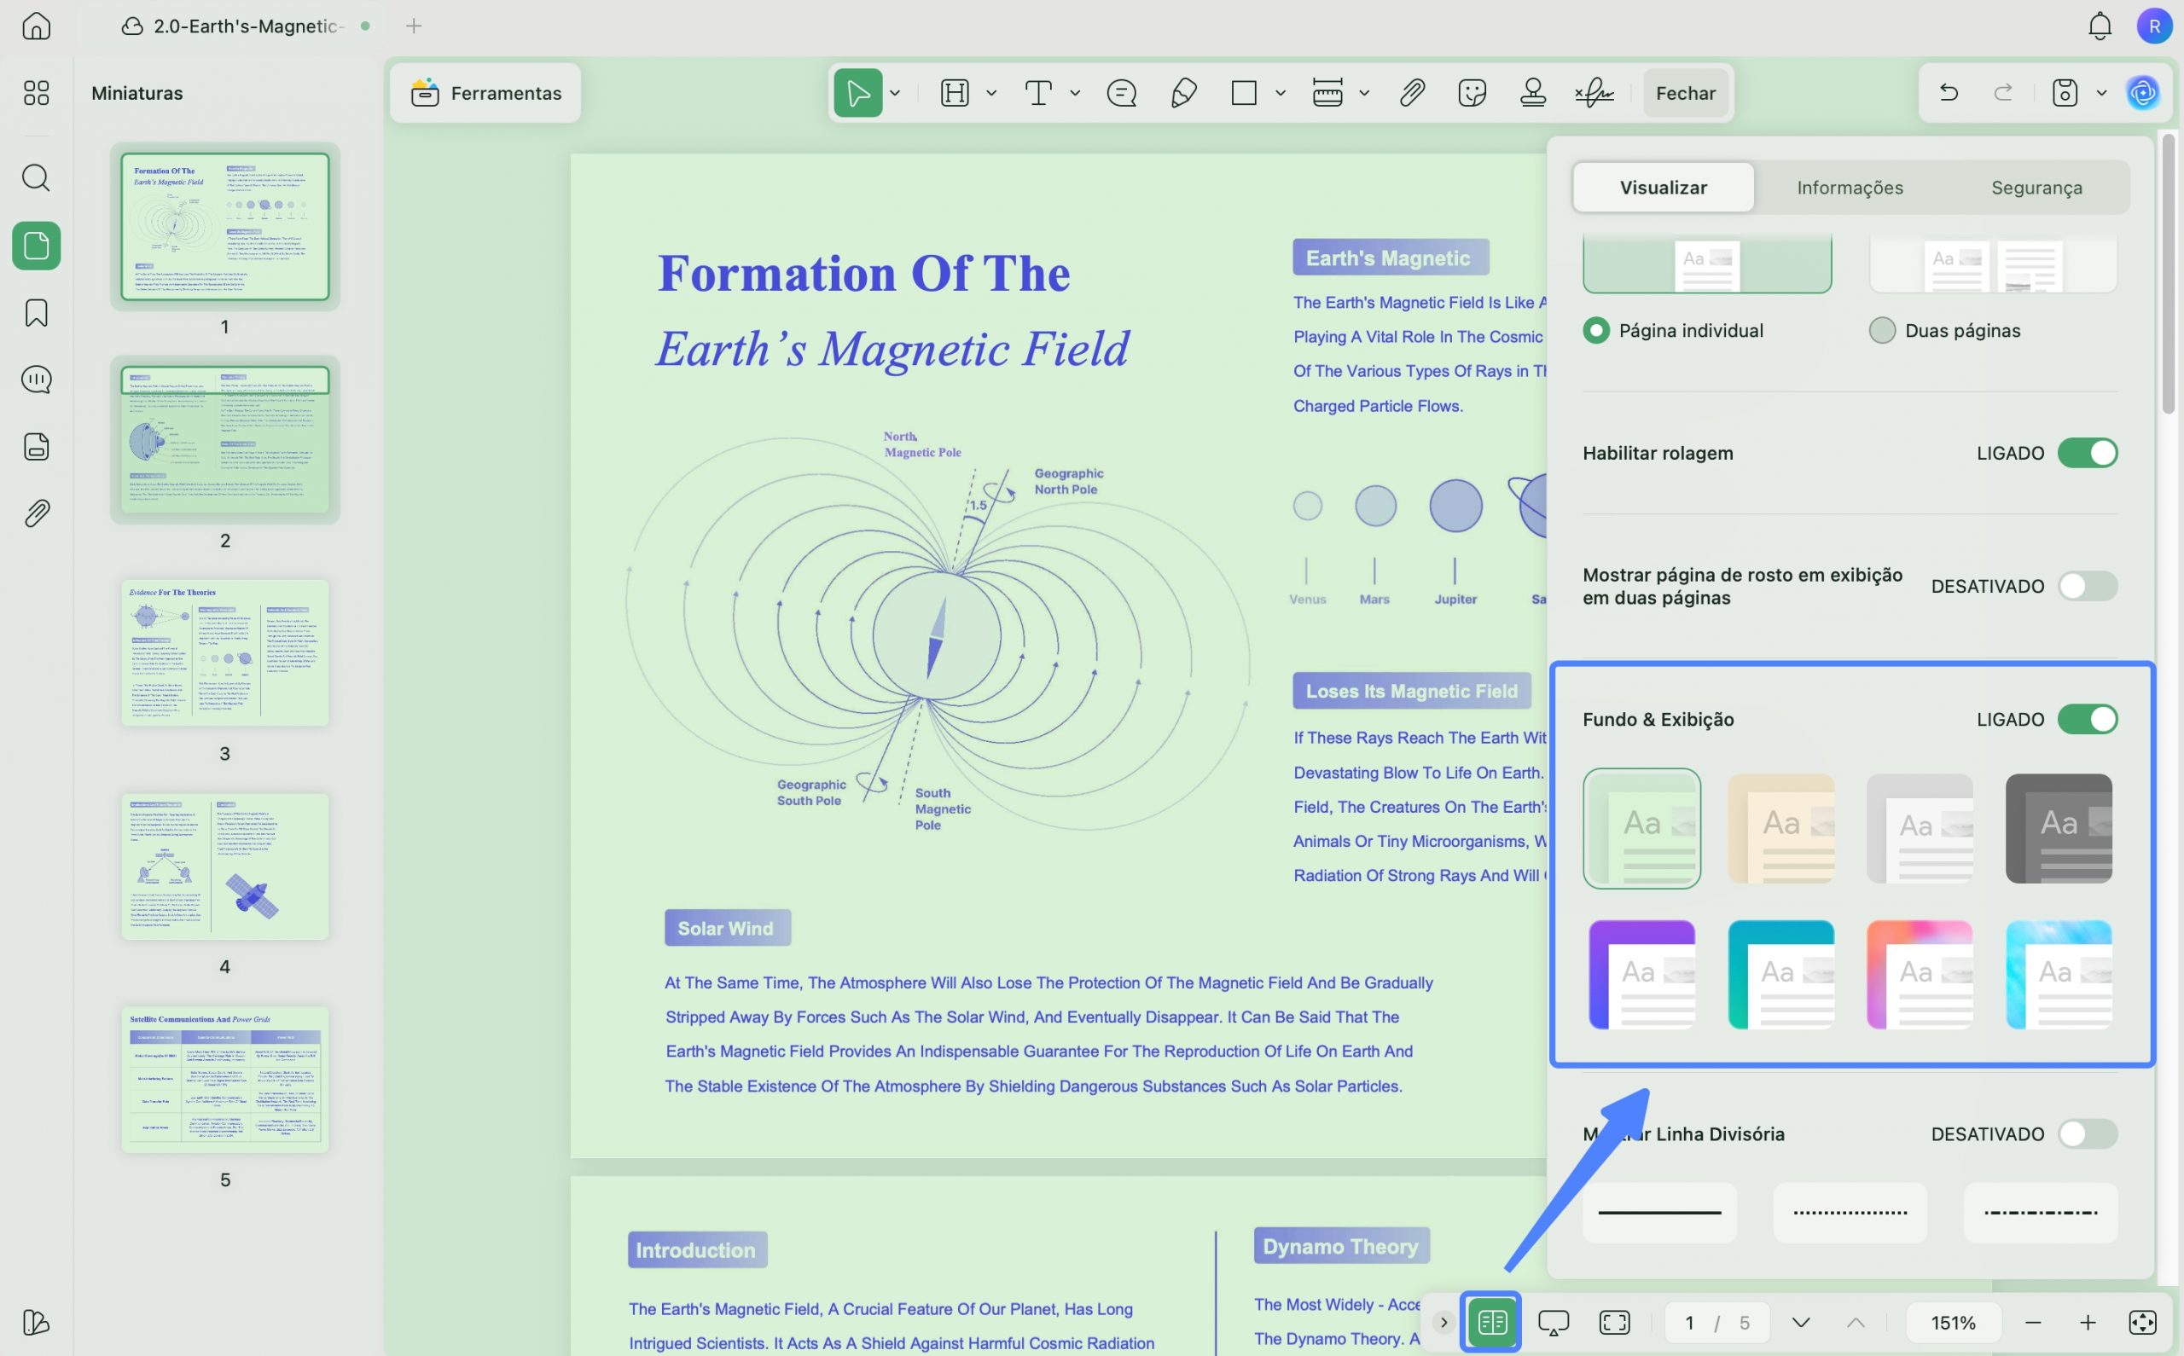Toggle full-screen view icon

(x=1614, y=1322)
